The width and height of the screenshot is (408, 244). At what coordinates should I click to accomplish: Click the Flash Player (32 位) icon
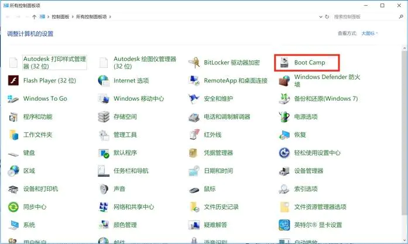[13, 81]
